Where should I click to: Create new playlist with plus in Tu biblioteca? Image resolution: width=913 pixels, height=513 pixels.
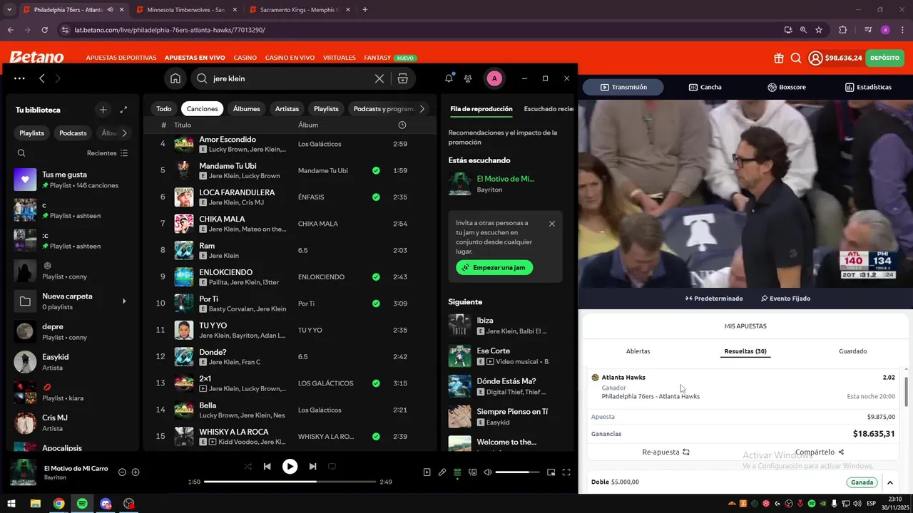(103, 110)
